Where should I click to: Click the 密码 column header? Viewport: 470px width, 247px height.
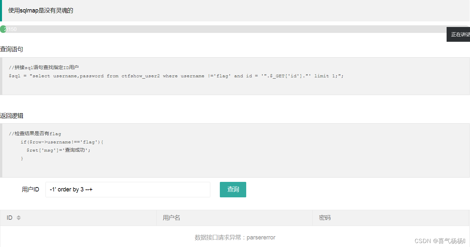tap(391, 218)
